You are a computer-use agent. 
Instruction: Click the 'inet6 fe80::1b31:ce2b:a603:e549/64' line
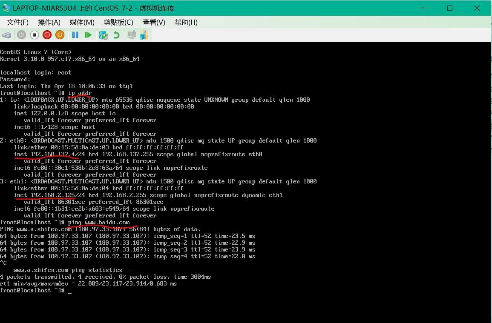pos(114,209)
